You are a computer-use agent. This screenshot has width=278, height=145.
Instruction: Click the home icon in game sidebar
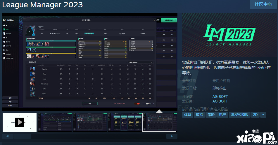click(4, 25)
